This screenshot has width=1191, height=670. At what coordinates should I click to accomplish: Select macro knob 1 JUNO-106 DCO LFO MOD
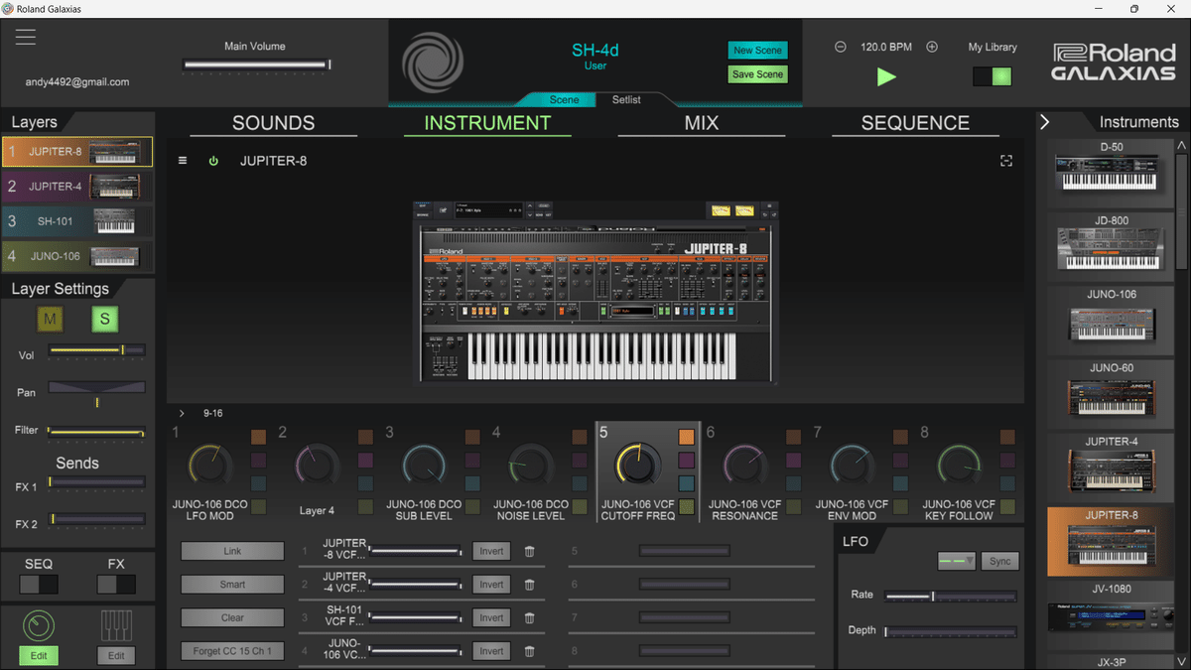210,465
